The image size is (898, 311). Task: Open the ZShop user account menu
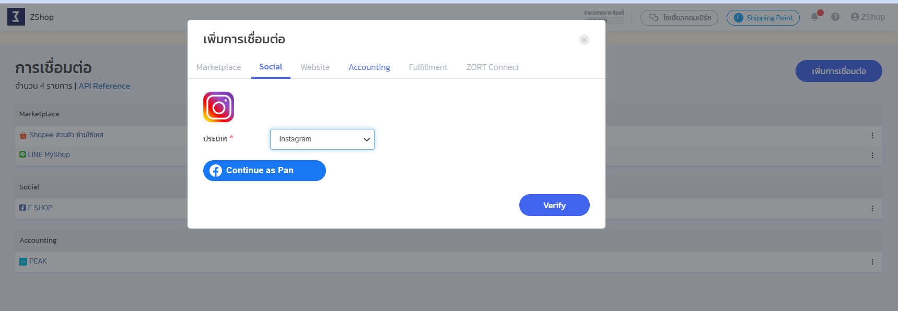point(868,17)
